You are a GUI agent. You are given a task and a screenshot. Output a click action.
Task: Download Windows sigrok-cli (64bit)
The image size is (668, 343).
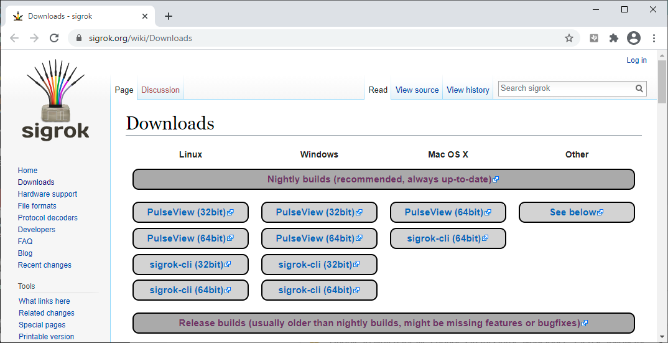tap(319, 290)
